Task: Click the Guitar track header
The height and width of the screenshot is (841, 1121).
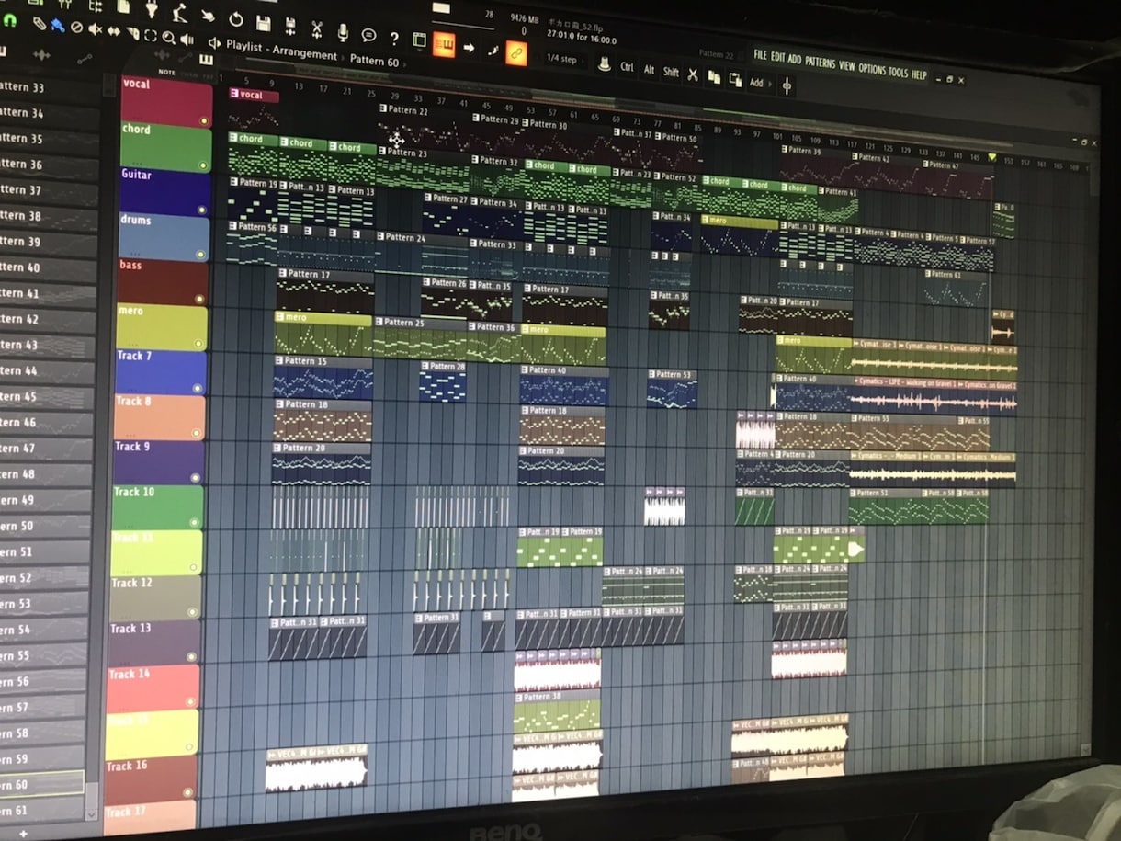Action: tap(164, 194)
